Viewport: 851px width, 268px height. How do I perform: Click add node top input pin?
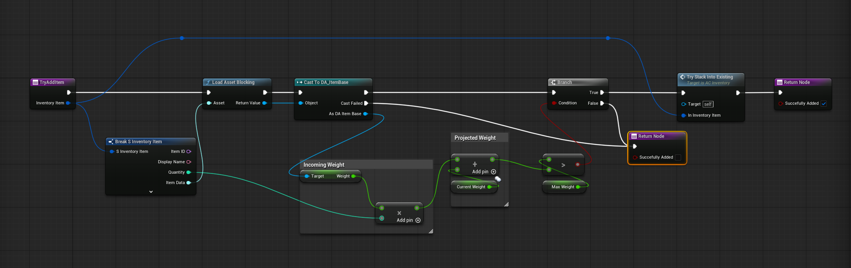tap(457, 159)
